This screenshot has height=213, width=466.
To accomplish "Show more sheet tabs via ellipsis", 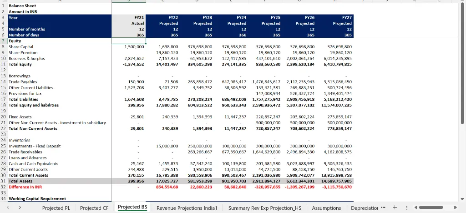I will click(384, 208).
